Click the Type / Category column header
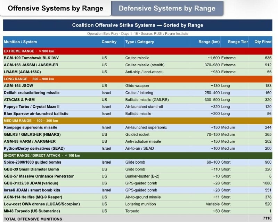 pyautogui.click(x=139, y=42)
